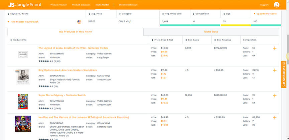Click the 12,955 estimated sales value
Image resolution: width=289 pixels, height=140 pixels.
pos(188,95)
